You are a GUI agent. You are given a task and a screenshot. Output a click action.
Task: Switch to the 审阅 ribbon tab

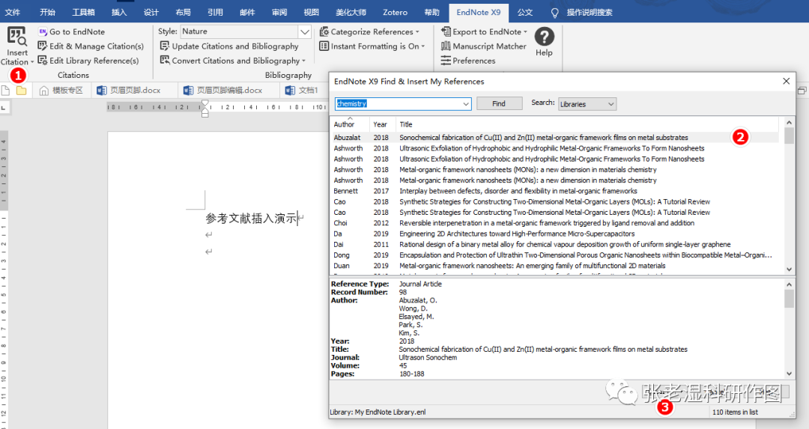[x=279, y=13]
